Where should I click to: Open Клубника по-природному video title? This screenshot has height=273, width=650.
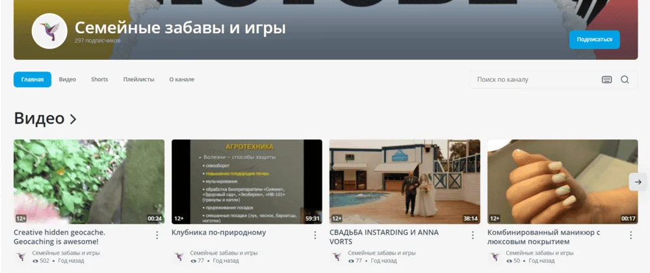[219, 233]
